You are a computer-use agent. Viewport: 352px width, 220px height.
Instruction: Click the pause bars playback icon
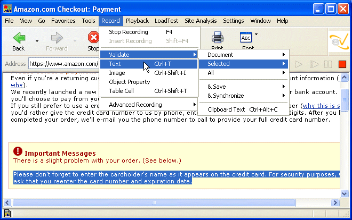tap(328, 64)
